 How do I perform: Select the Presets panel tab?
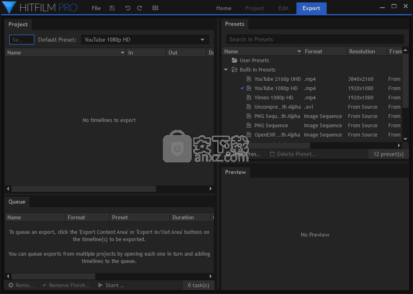coord(235,24)
